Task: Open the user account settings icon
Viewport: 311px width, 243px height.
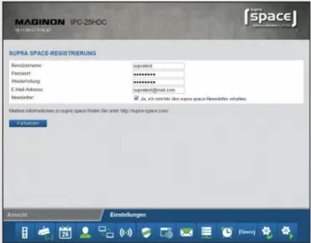Action: coord(85,232)
